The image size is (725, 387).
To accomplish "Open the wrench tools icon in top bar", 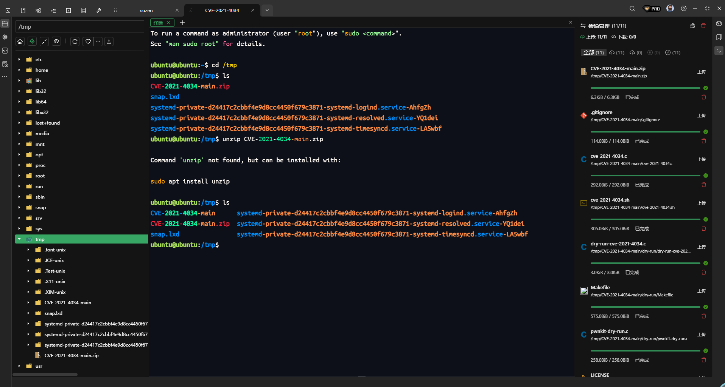I will 99,11.
